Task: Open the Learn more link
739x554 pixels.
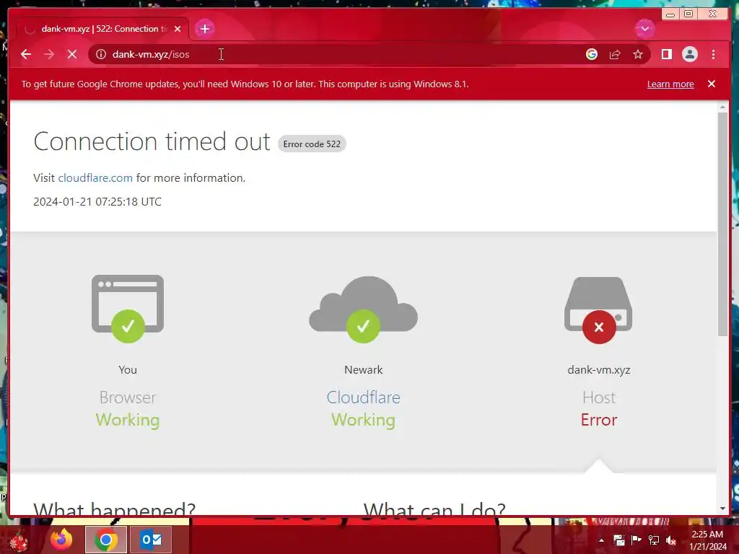Action: coord(670,84)
